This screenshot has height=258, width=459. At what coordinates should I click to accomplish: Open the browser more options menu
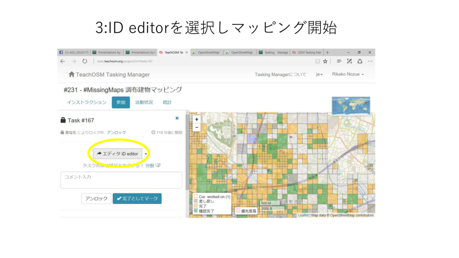(370, 61)
